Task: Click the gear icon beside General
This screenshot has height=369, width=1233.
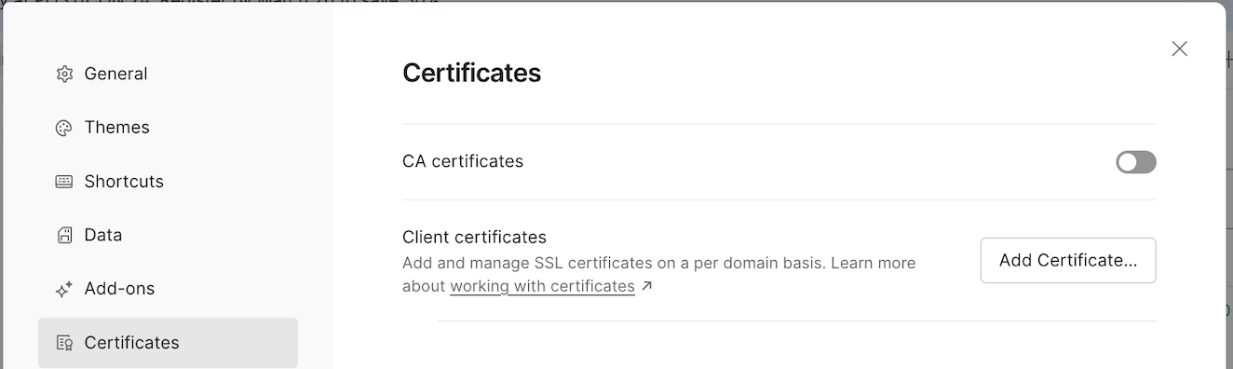Action: click(64, 74)
